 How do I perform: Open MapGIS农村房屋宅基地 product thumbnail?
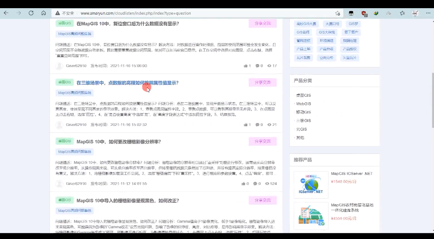(311, 216)
